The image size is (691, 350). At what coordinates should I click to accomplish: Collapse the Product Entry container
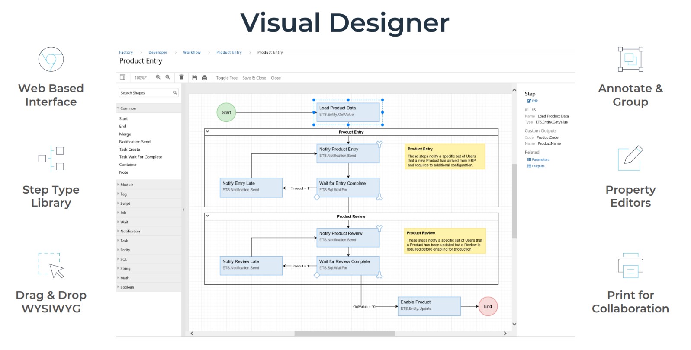point(208,132)
